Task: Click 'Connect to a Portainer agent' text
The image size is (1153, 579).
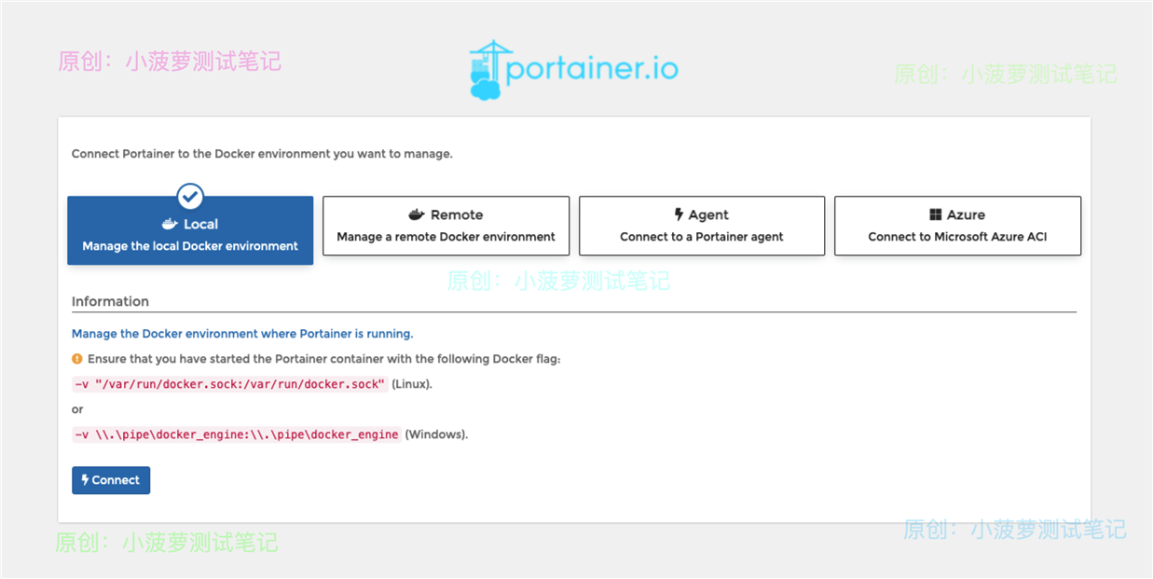Action: (702, 237)
